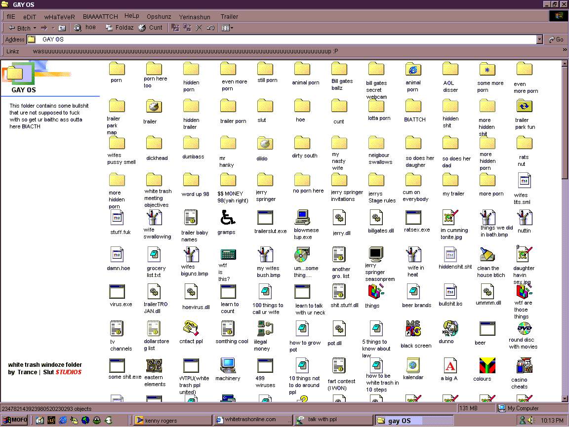Open the 'jerry springer seasonprem' monitor icon
569x432 pixels.
pos(376,254)
